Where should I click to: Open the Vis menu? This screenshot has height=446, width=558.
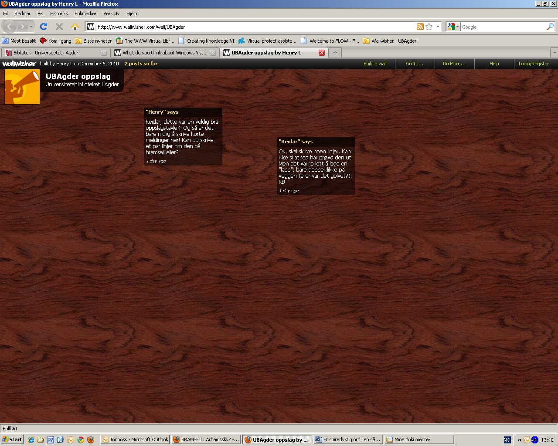point(41,14)
